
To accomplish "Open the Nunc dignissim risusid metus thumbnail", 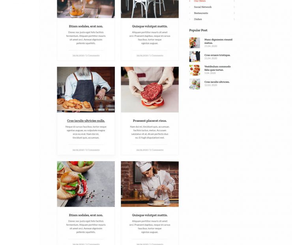I will [195, 43].
